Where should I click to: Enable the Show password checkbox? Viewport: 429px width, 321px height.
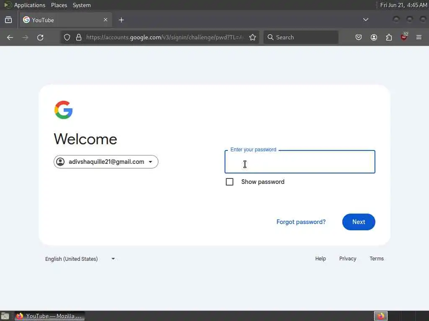[x=230, y=182]
